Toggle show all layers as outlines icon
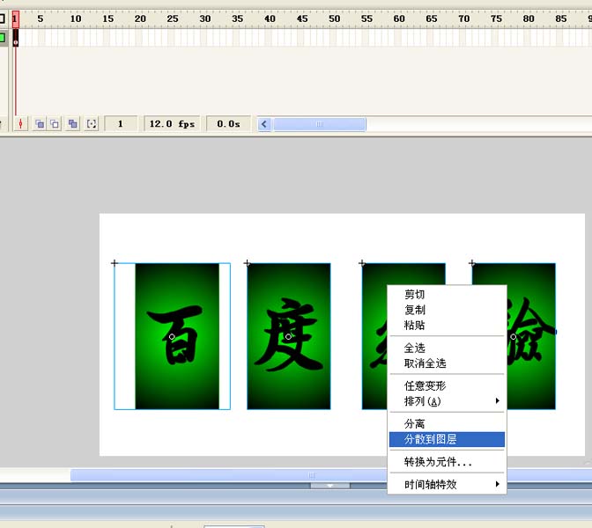Viewport: 592px width, 528px height. [3, 18]
